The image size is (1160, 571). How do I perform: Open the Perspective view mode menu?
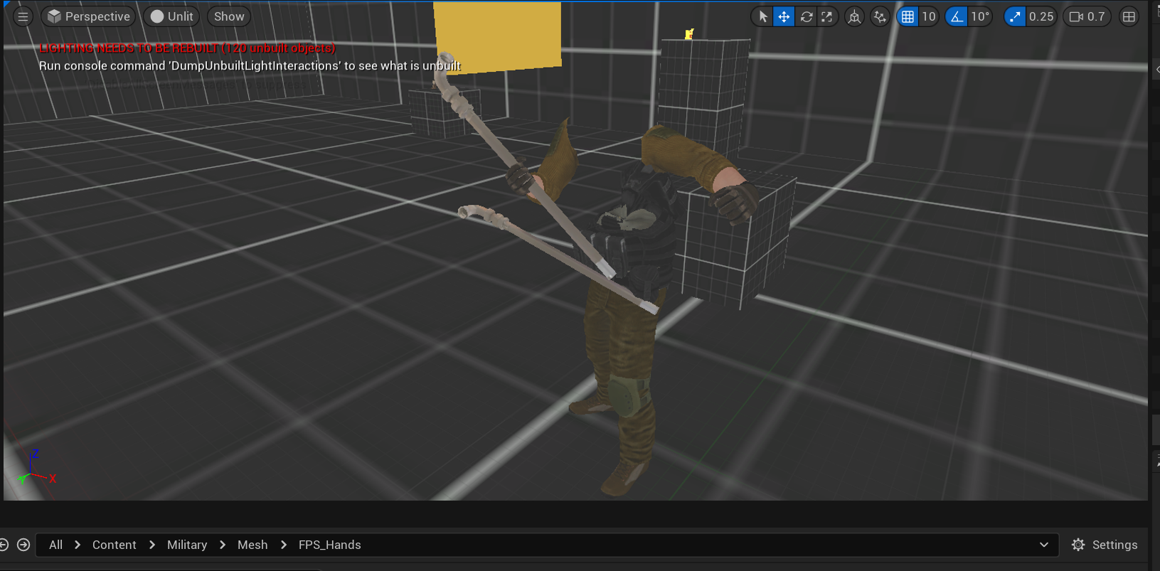[x=89, y=16]
